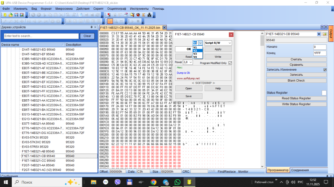Click the Sigma checksum toolbar icon
Viewport: 334px width, 187px height.
(144, 15)
